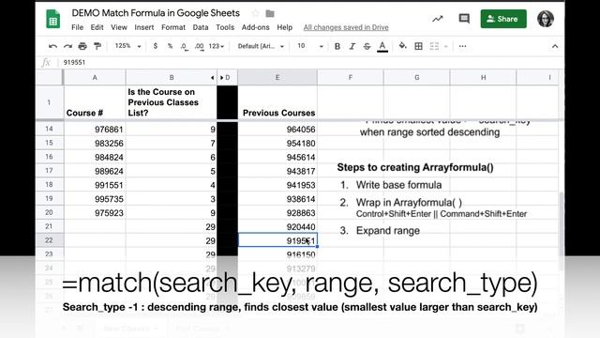The width and height of the screenshot is (600, 338).
Task: Star the DEMO Match Formula document
Action: pos(255,13)
